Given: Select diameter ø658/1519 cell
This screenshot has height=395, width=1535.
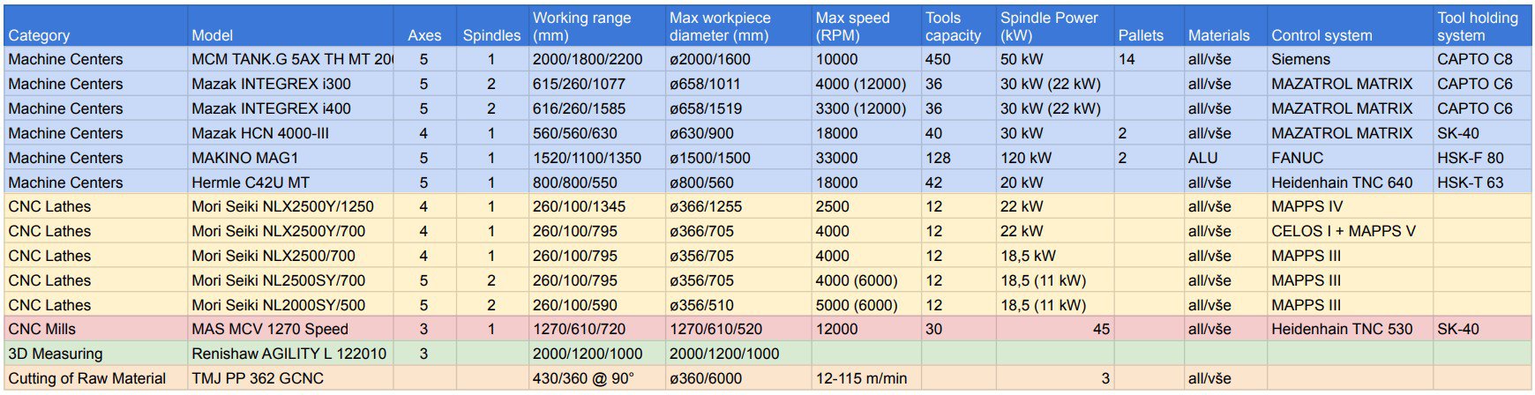Looking at the screenshot, I should (x=738, y=108).
